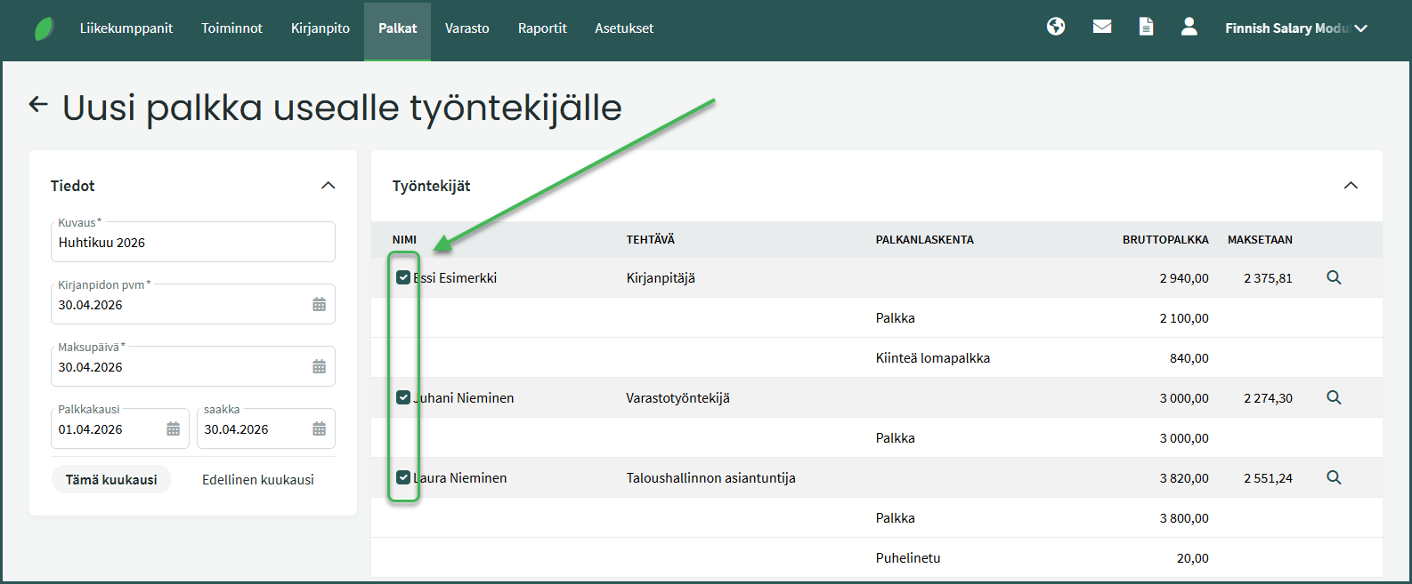
Task: Uncheck the Essi Esimerkki checkbox
Action: pos(403,277)
